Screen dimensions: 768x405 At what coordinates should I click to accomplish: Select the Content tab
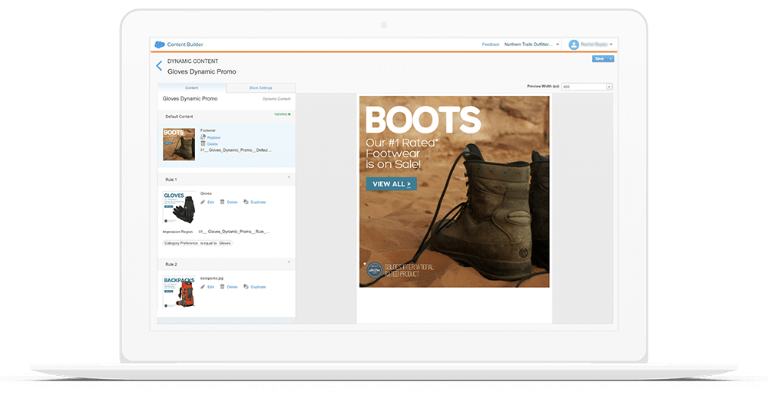(x=192, y=87)
